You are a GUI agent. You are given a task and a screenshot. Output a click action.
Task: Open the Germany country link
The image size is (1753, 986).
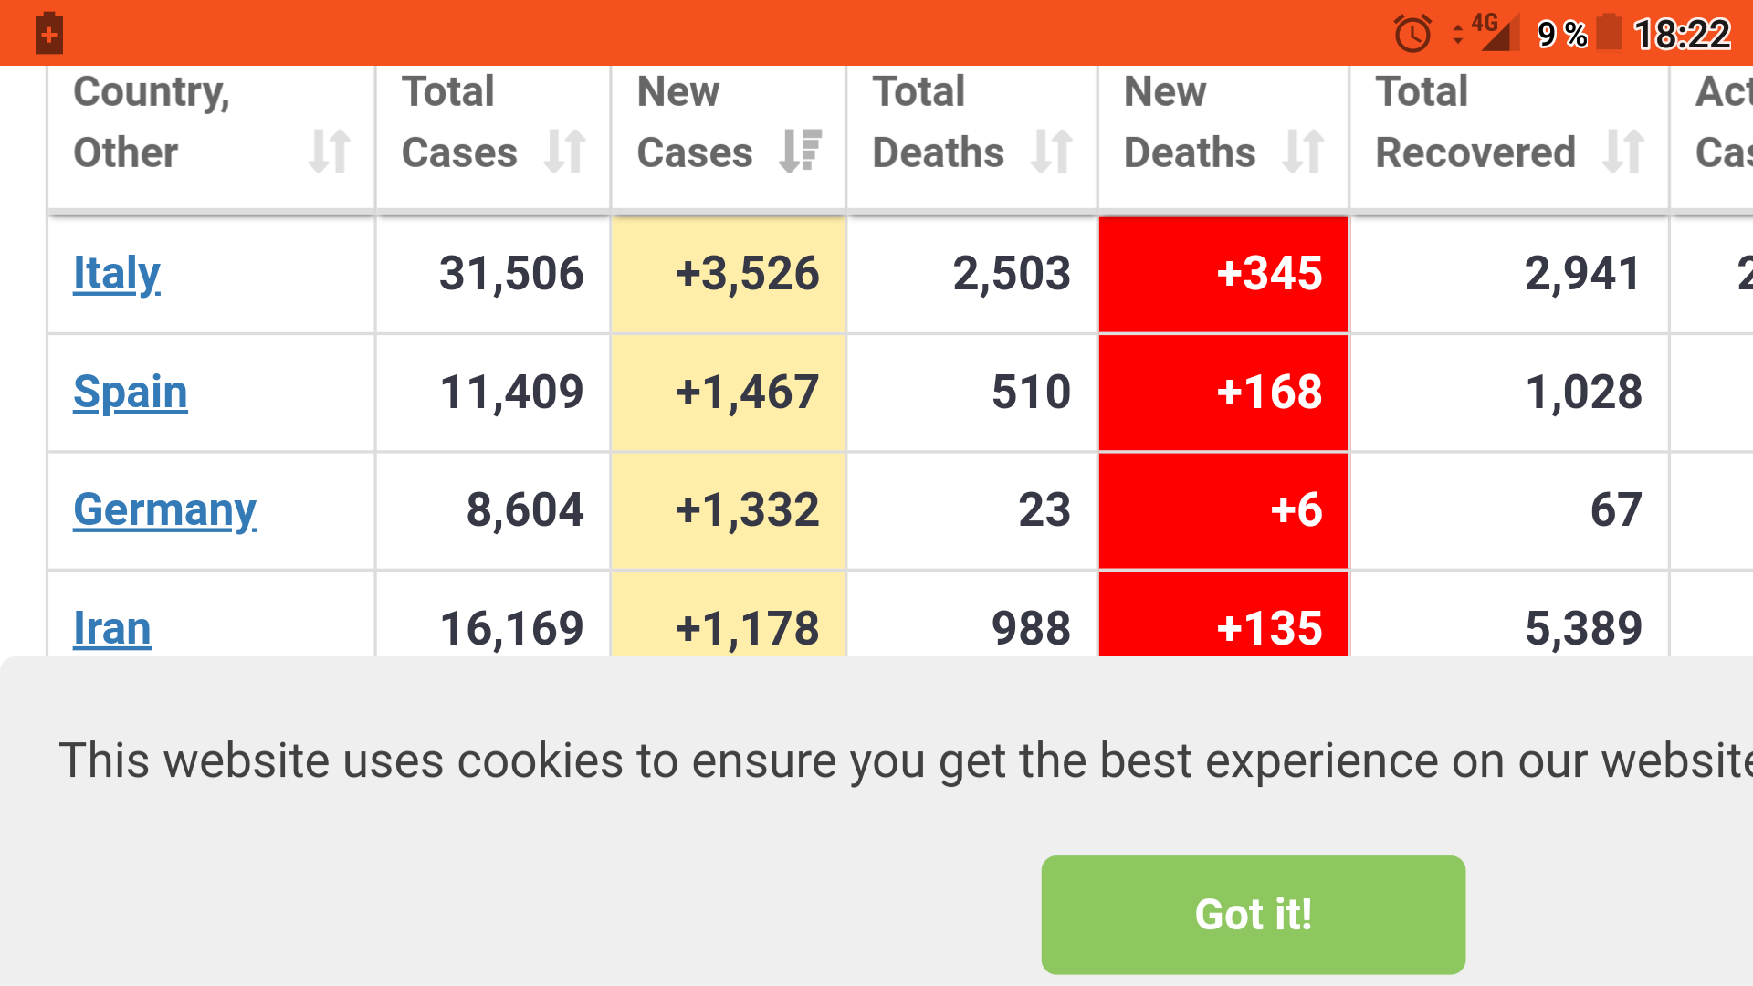coord(165,510)
